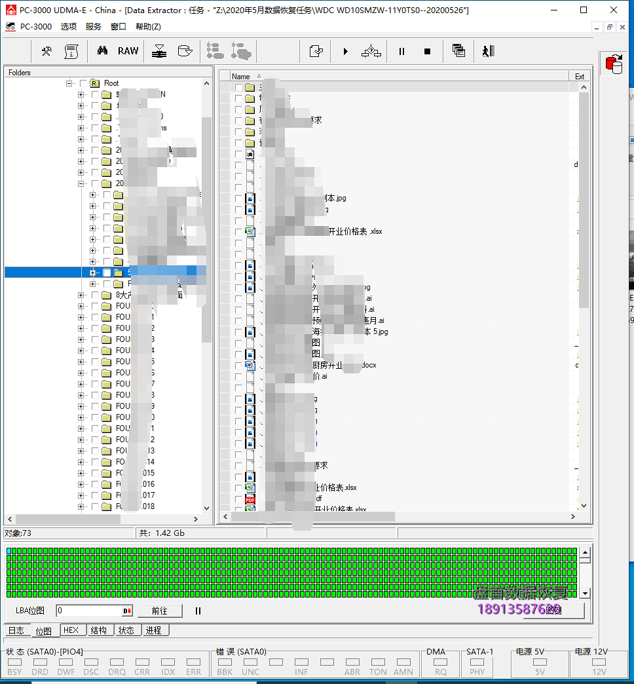Pause the task from main toolbar
The width and height of the screenshot is (634, 684).
coord(401,52)
